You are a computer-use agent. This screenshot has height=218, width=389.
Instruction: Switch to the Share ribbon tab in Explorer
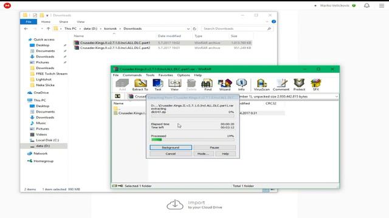tap(63, 22)
